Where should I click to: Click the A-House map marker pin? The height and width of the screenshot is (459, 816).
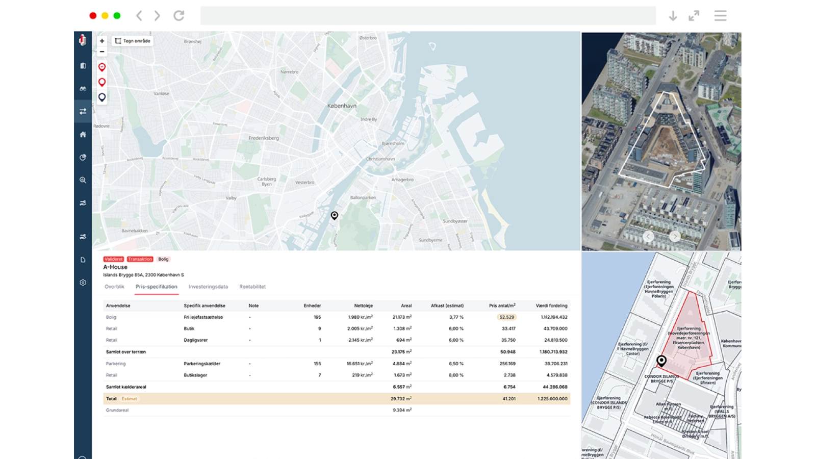click(x=334, y=215)
